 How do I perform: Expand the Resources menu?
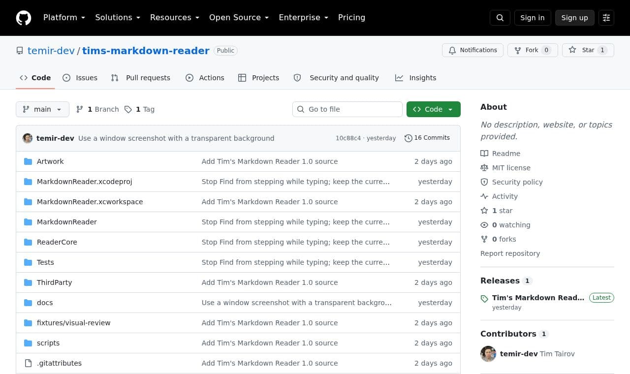pos(175,18)
